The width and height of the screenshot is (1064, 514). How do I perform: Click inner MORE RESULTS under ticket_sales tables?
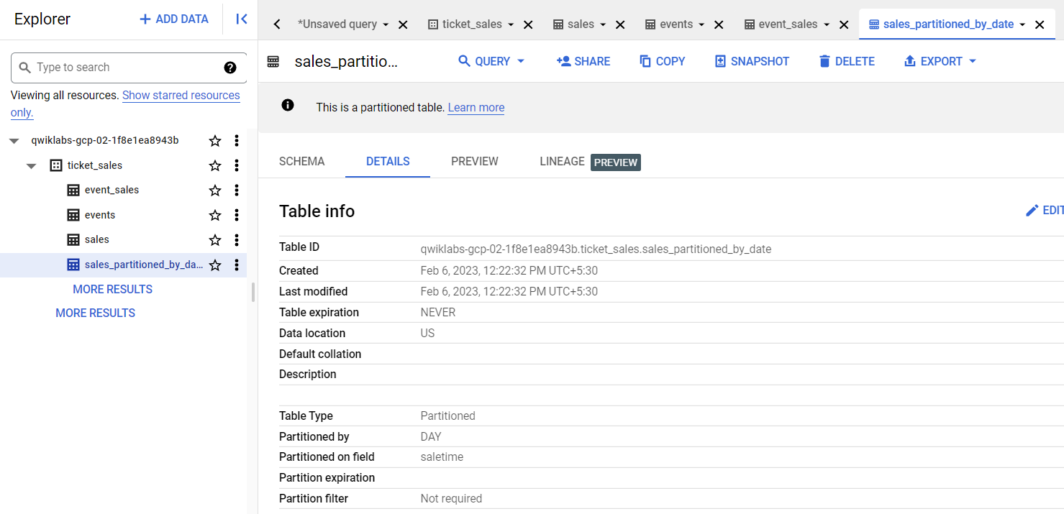tap(113, 289)
